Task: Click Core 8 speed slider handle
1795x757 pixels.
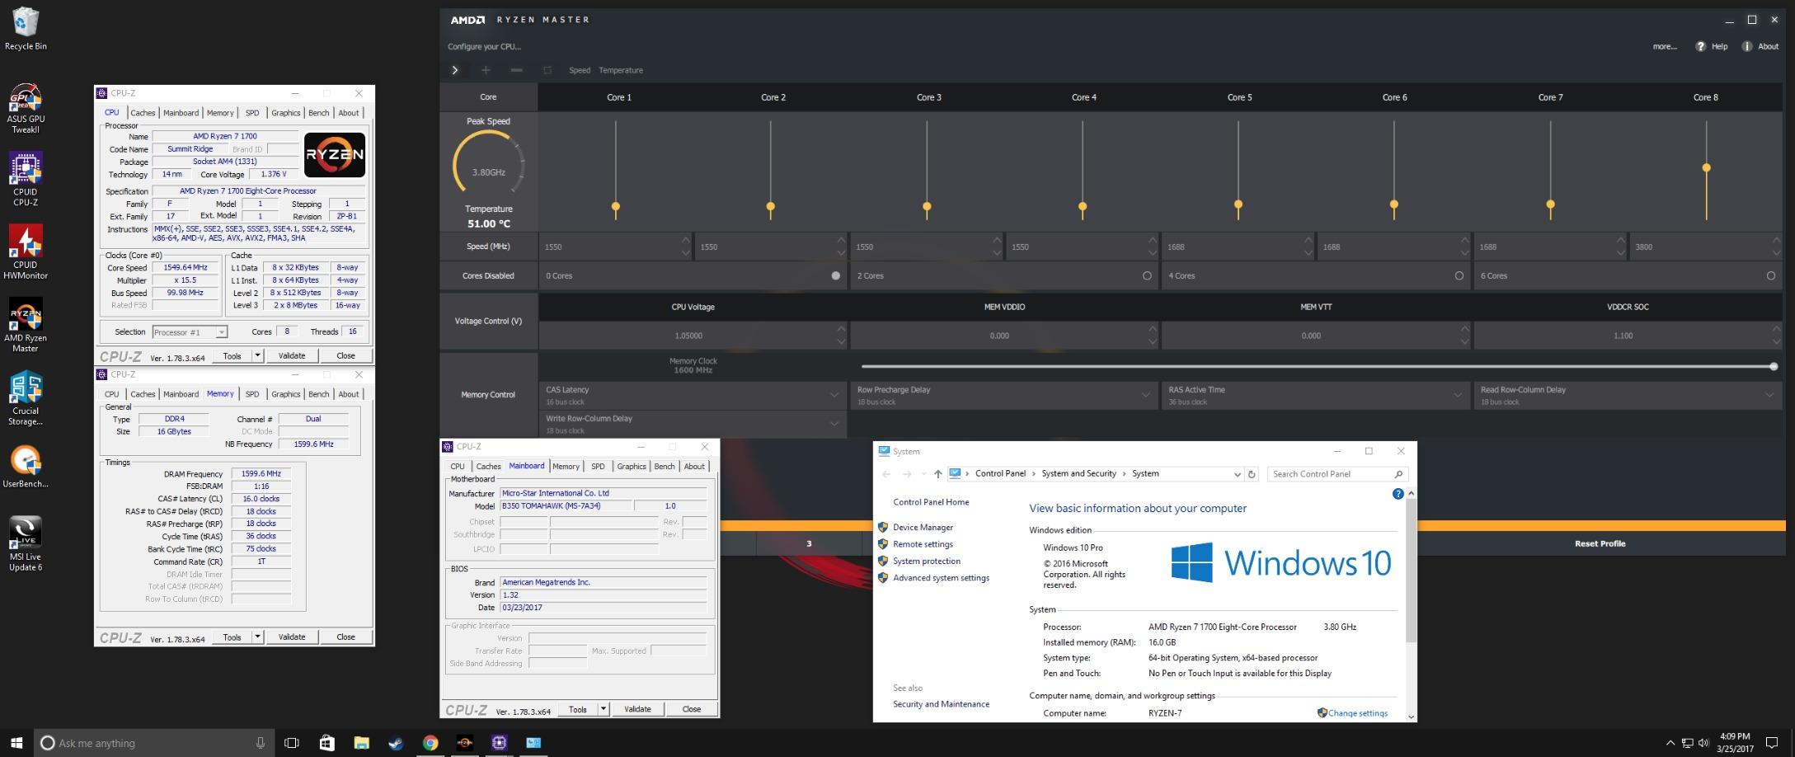Action: [x=1706, y=168]
